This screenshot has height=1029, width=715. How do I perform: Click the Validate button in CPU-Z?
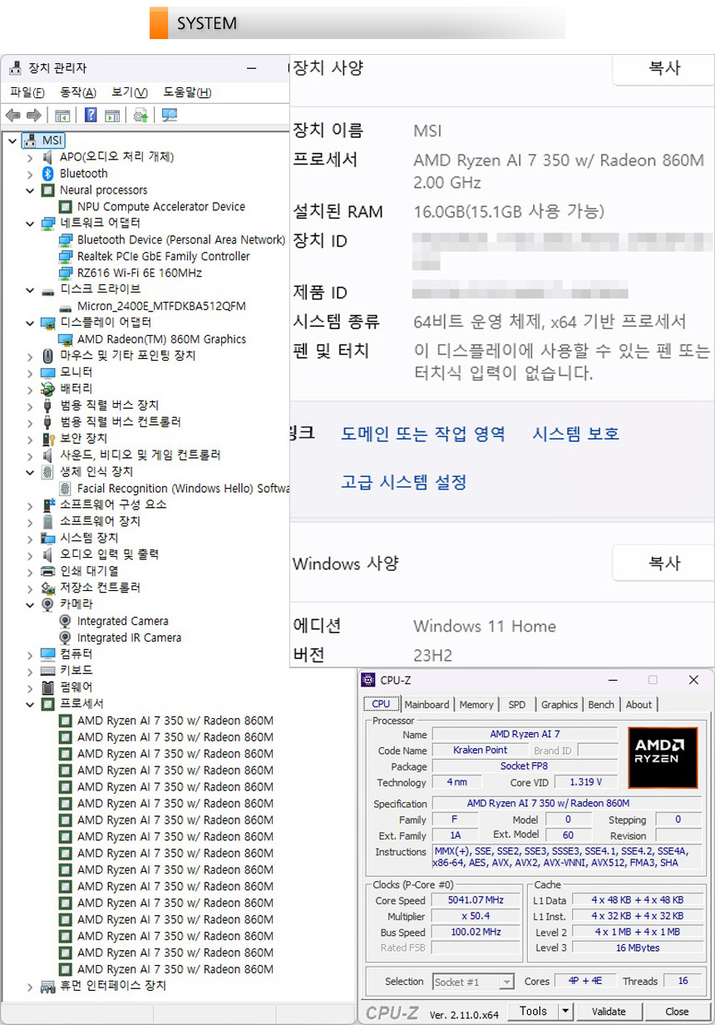(609, 1011)
